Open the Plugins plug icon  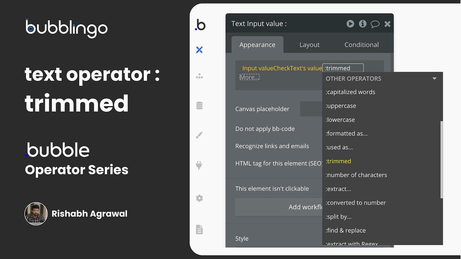199,165
